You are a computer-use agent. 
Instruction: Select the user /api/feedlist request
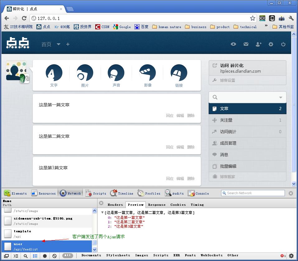click(x=47, y=247)
